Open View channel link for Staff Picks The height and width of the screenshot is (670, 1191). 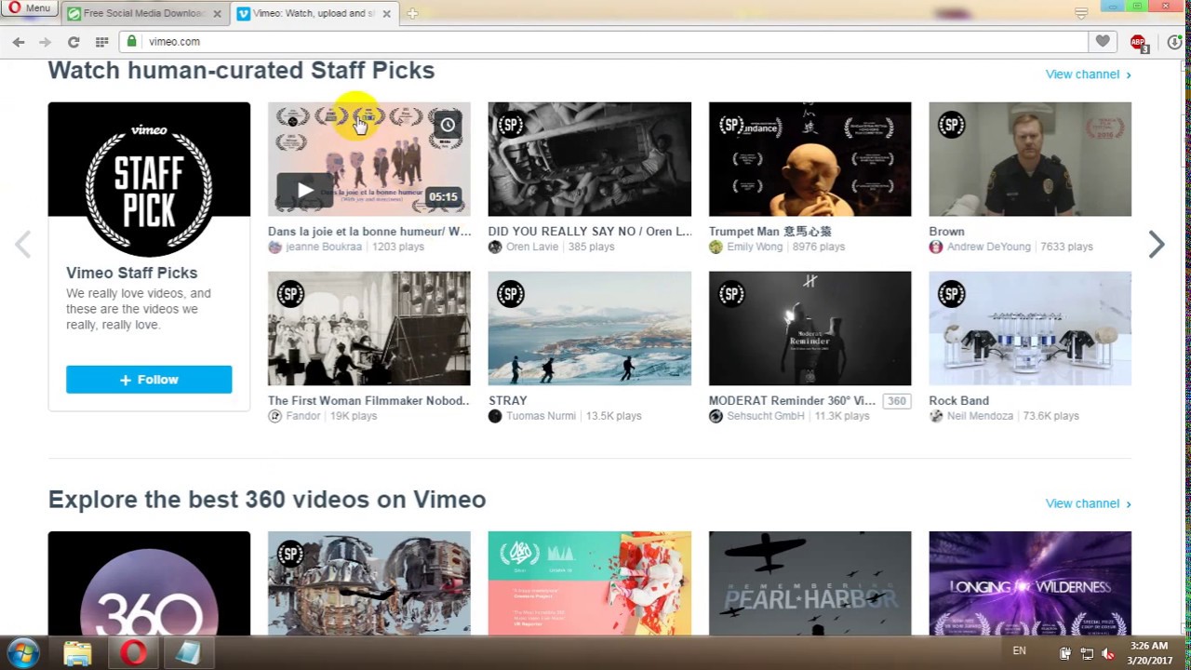coord(1088,74)
